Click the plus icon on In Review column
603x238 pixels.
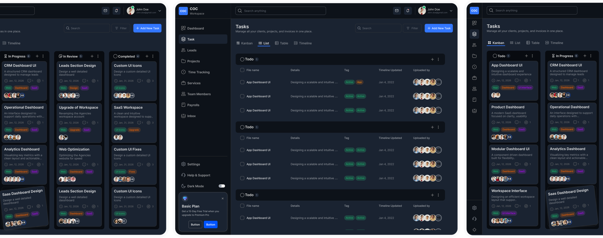tap(92, 56)
